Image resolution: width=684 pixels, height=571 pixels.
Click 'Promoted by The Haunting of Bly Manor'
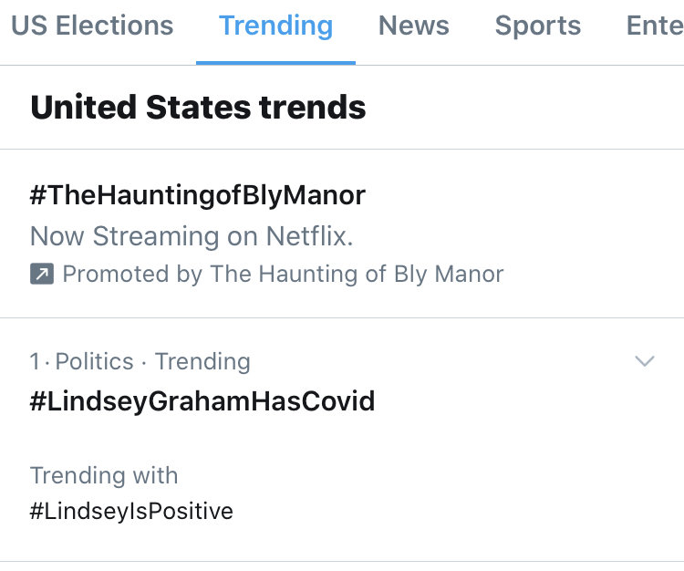[283, 274]
